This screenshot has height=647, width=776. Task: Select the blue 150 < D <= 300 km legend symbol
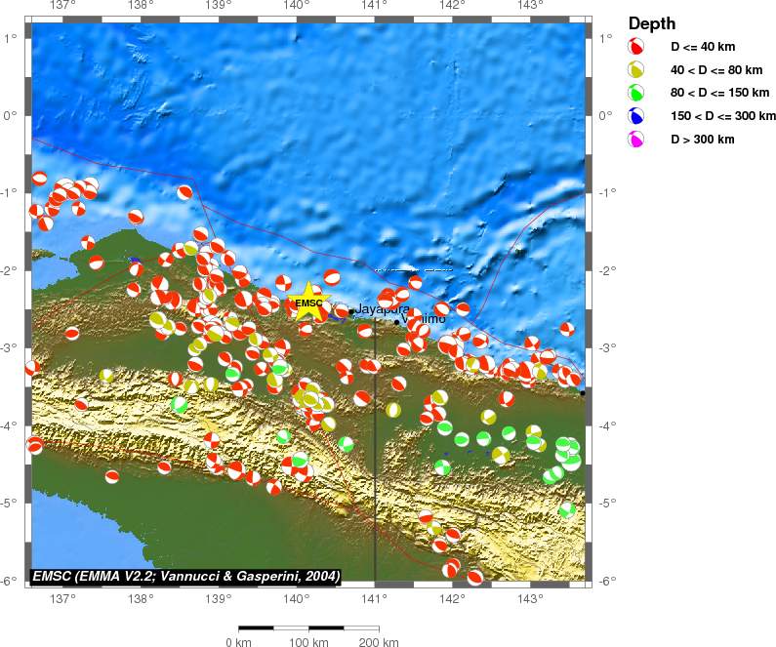click(x=636, y=116)
